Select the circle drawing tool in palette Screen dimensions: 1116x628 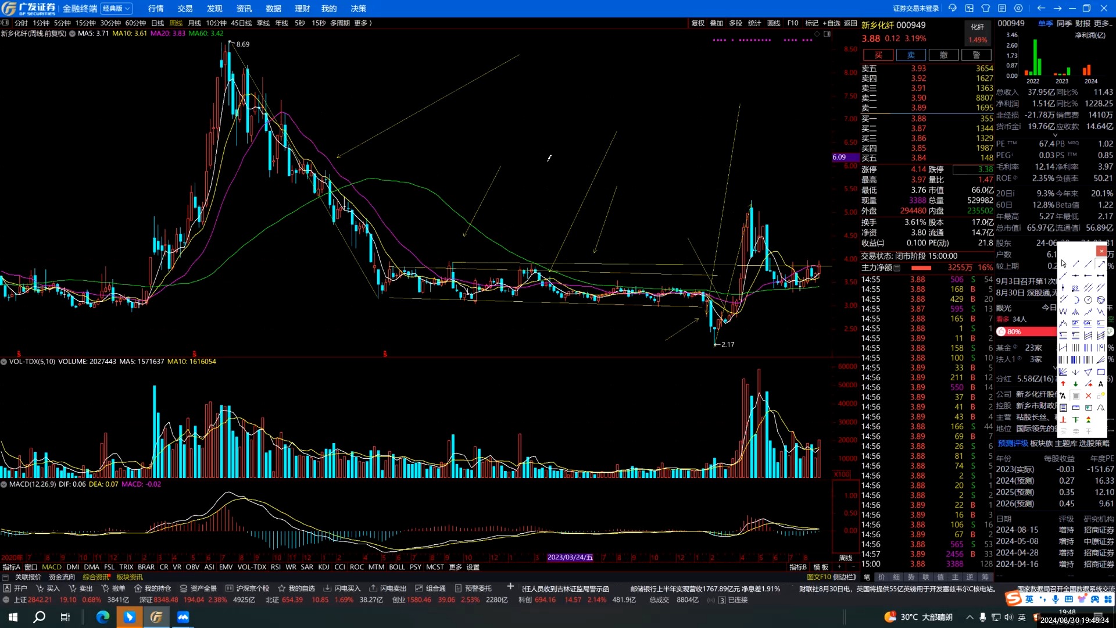point(1088,300)
